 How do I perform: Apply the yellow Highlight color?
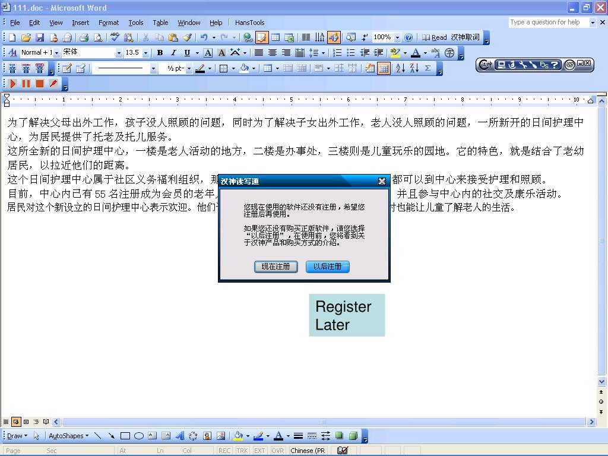[395, 53]
